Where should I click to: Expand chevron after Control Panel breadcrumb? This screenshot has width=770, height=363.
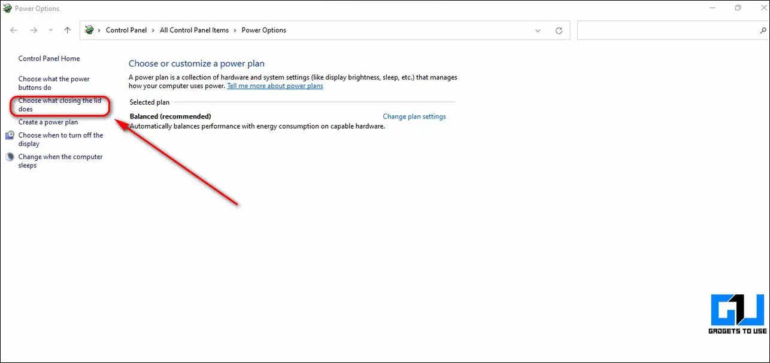[x=153, y=30]
